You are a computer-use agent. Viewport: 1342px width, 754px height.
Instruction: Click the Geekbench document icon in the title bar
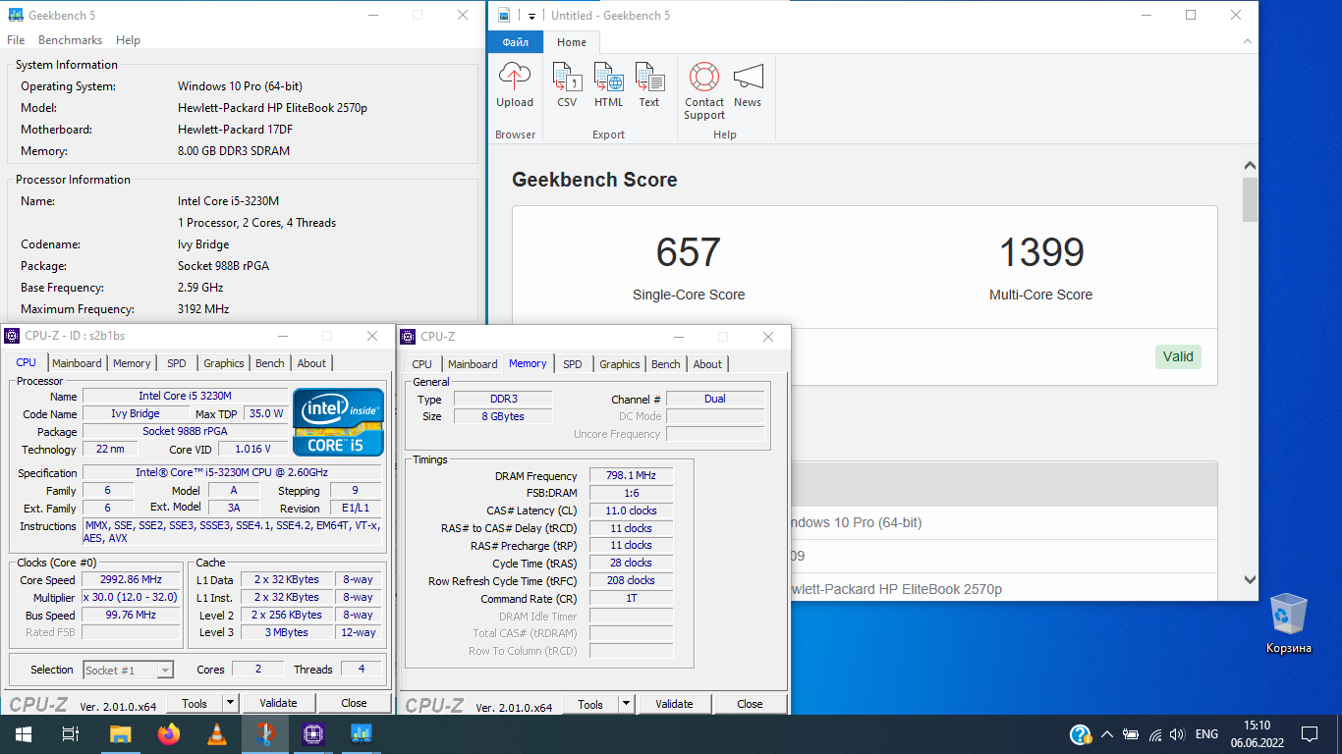504,15
